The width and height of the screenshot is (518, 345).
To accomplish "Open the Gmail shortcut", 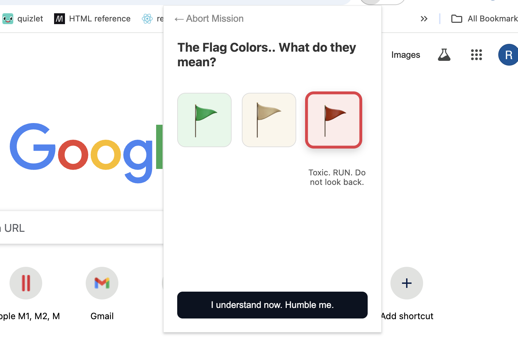I will point(102,293).
